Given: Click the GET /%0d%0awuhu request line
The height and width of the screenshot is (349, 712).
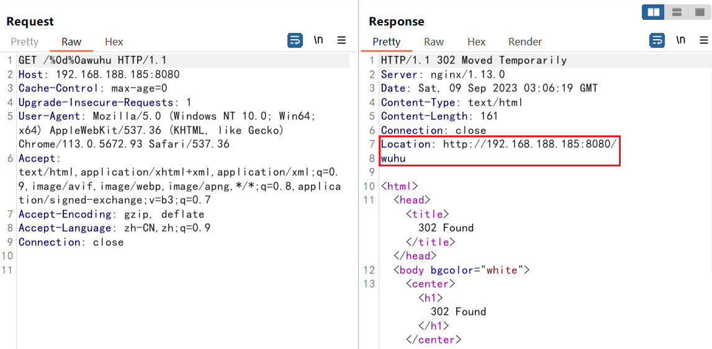Looking at the screenshot, I should 92,60.
